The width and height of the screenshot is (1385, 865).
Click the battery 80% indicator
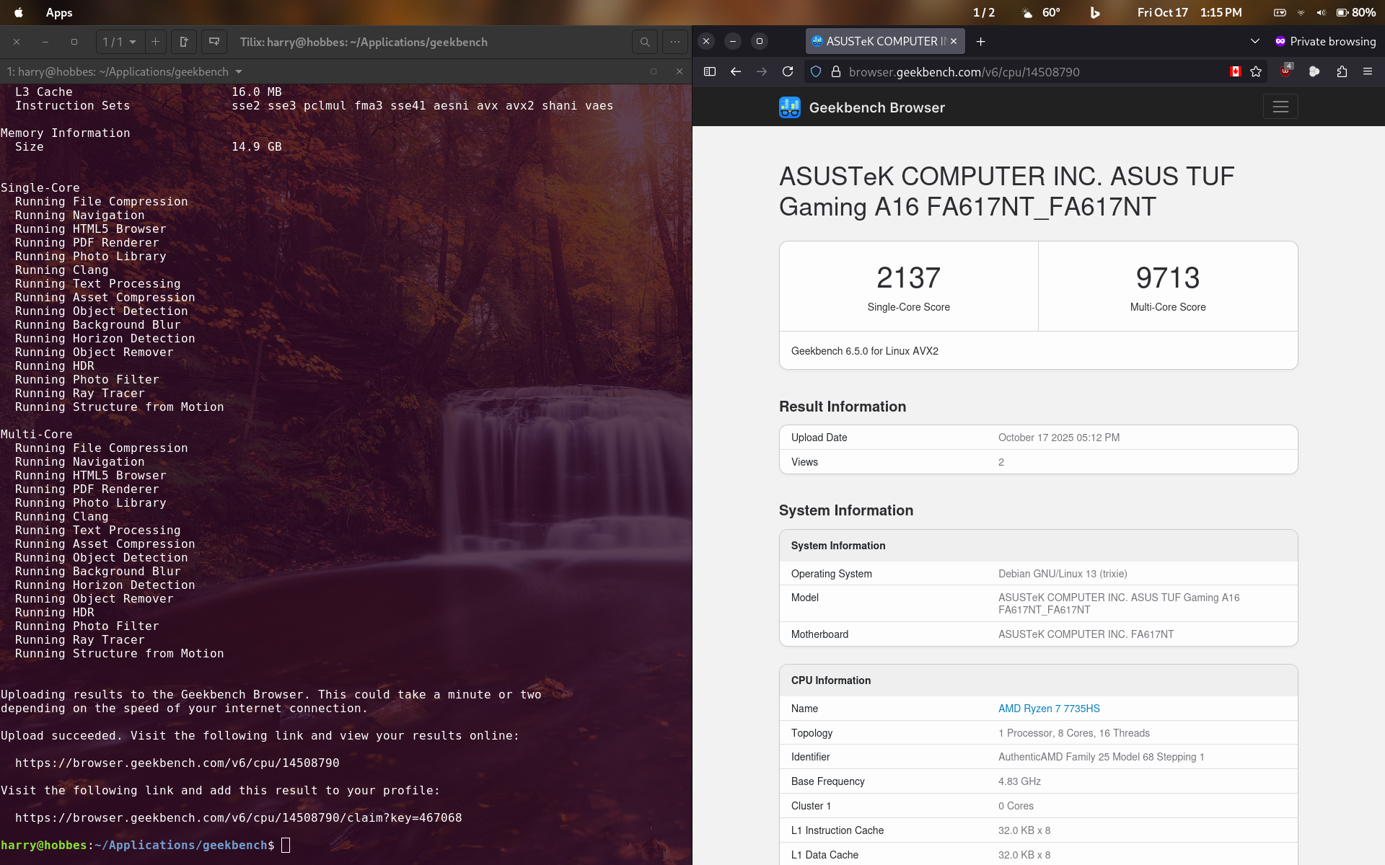(1355, 12)
